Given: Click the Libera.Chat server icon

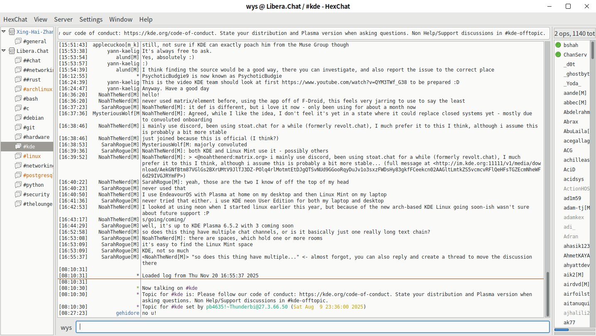Looking at the screenshot, I should click(x=12, y=51).
